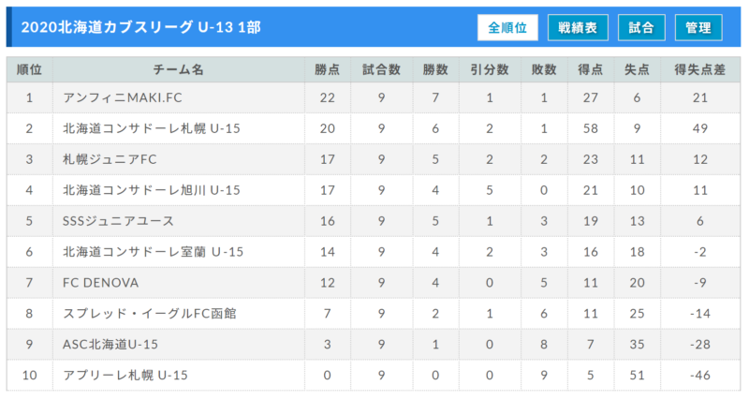Select the ASC北海道U-15 team name

coord(110,345)
